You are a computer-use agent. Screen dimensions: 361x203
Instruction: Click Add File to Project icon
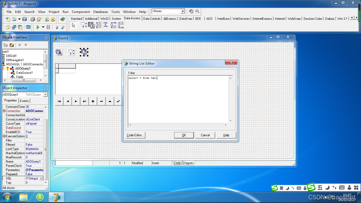[47, 19]
